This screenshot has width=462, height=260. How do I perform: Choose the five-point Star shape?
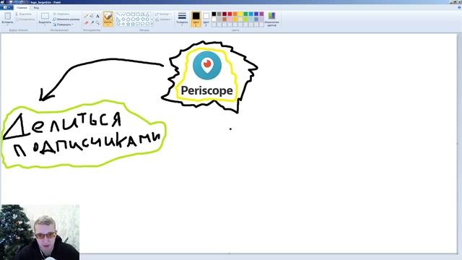tap(128, 24)
